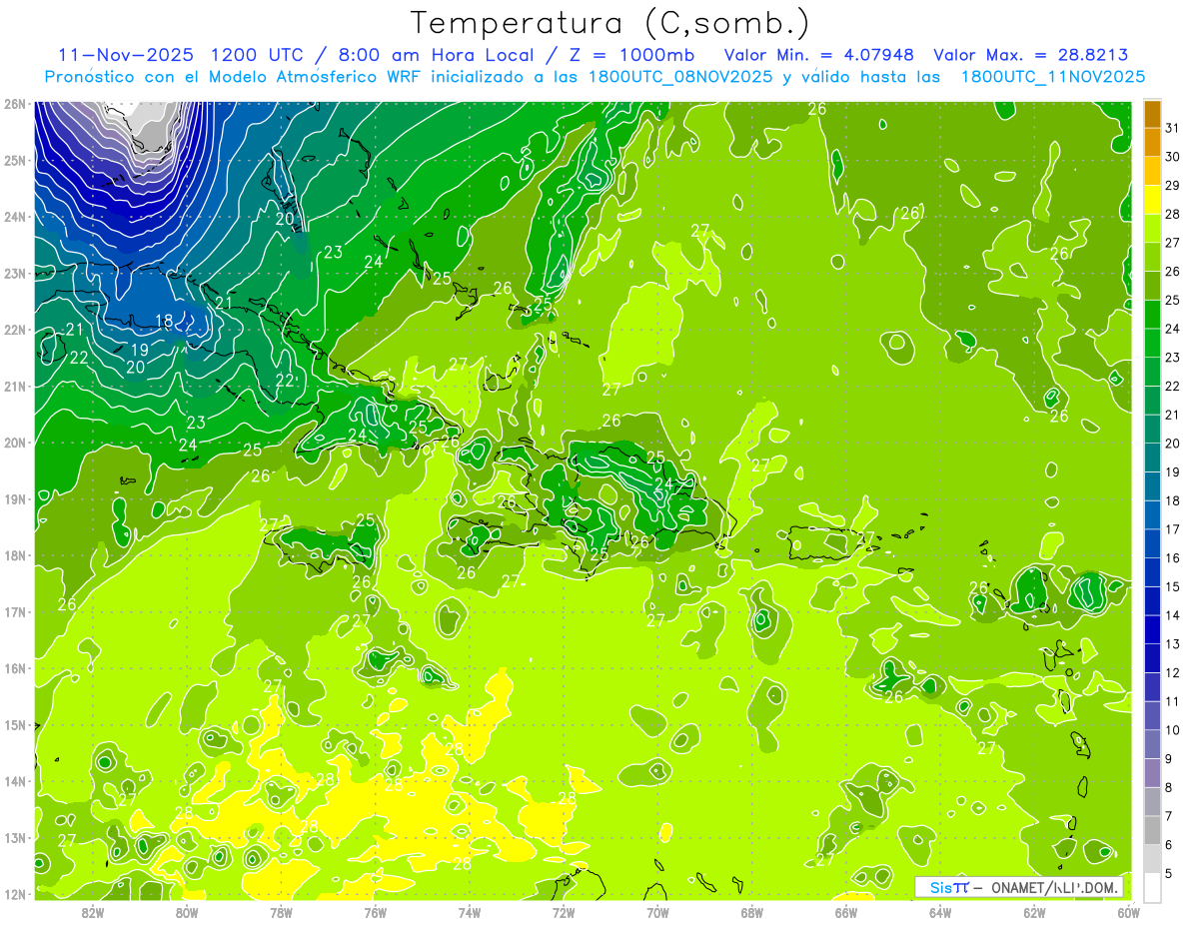Select the "1800UTC_08NOV2025" initialization time text
The image size is (1199, 926).
(679, 77)
